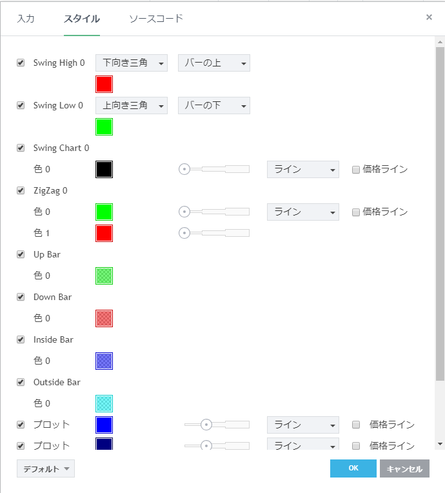
Task: Change the Inside Bar color swatch
Action: point(104,361)
